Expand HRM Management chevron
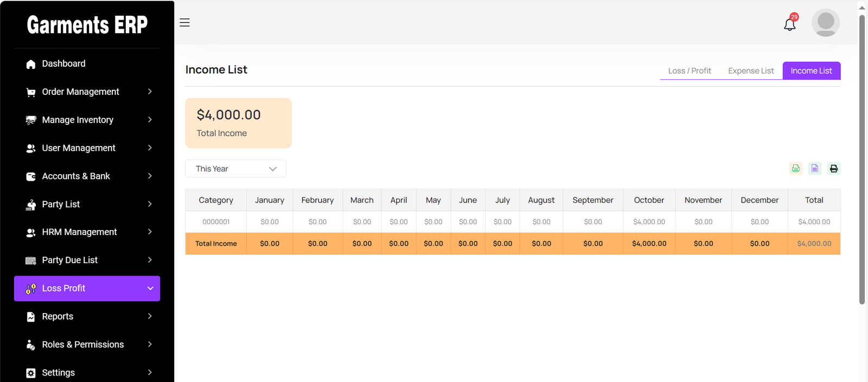 click(x=150, y=232)
